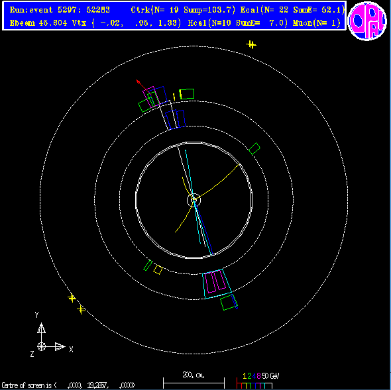Click the Hcal N=10 SumE readout
Viewport: 391px width, 390px height.
click(238, 23)
